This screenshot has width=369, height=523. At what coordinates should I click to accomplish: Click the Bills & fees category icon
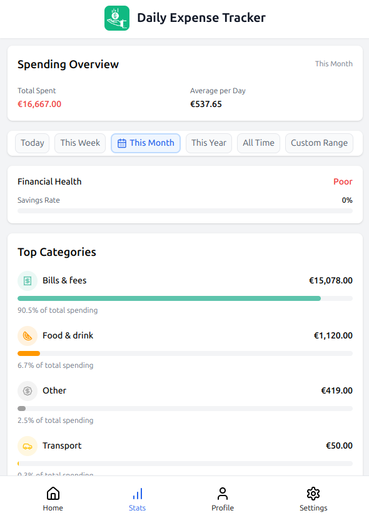click(x=28, y=281)
